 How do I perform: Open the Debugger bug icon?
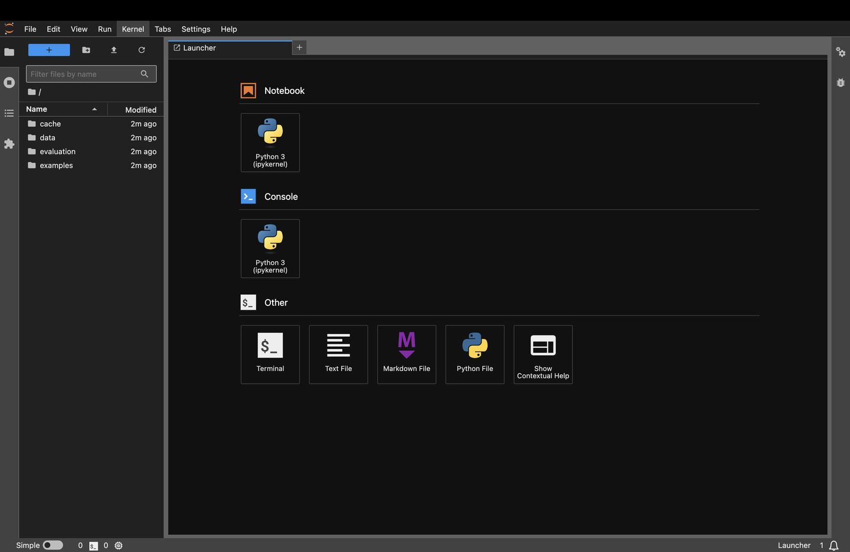[841, 83]
